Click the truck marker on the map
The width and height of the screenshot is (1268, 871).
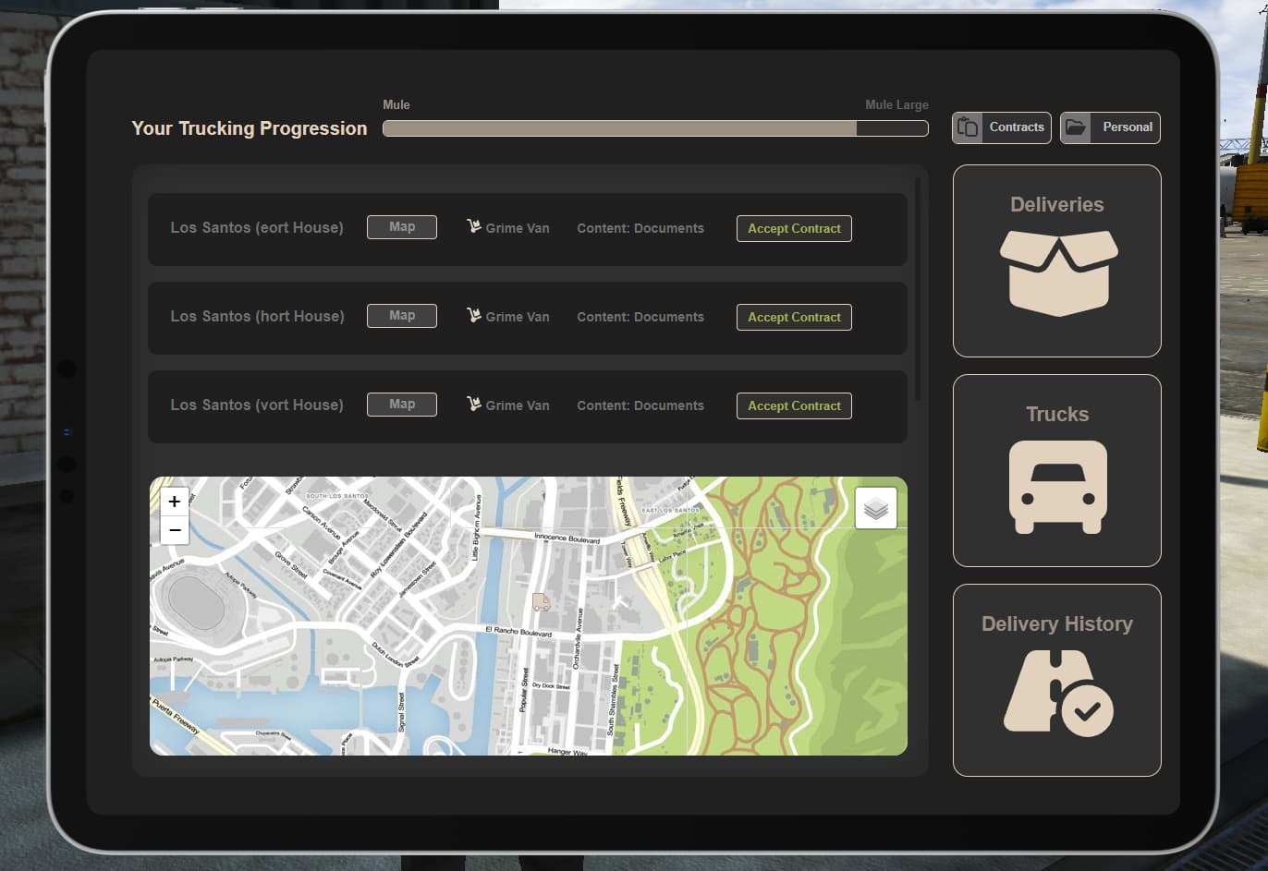click(541, 602)
